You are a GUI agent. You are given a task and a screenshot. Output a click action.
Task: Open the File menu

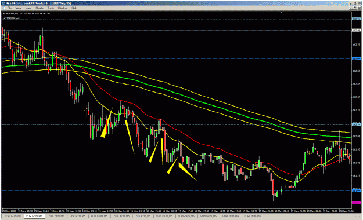[9, 8]
